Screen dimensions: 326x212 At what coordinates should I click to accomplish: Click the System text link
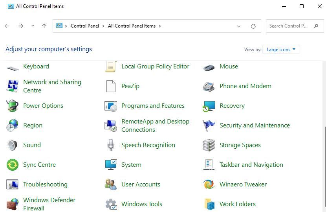pos(131,165)
